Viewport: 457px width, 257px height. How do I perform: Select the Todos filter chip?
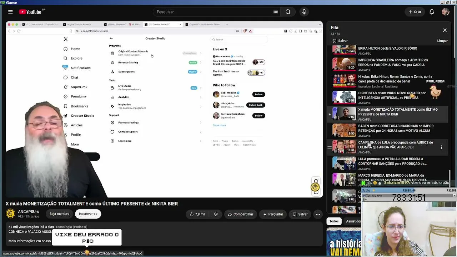tap(334, 221)
